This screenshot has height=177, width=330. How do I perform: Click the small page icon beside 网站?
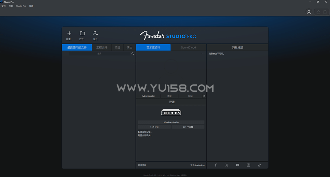pos(204,96)
